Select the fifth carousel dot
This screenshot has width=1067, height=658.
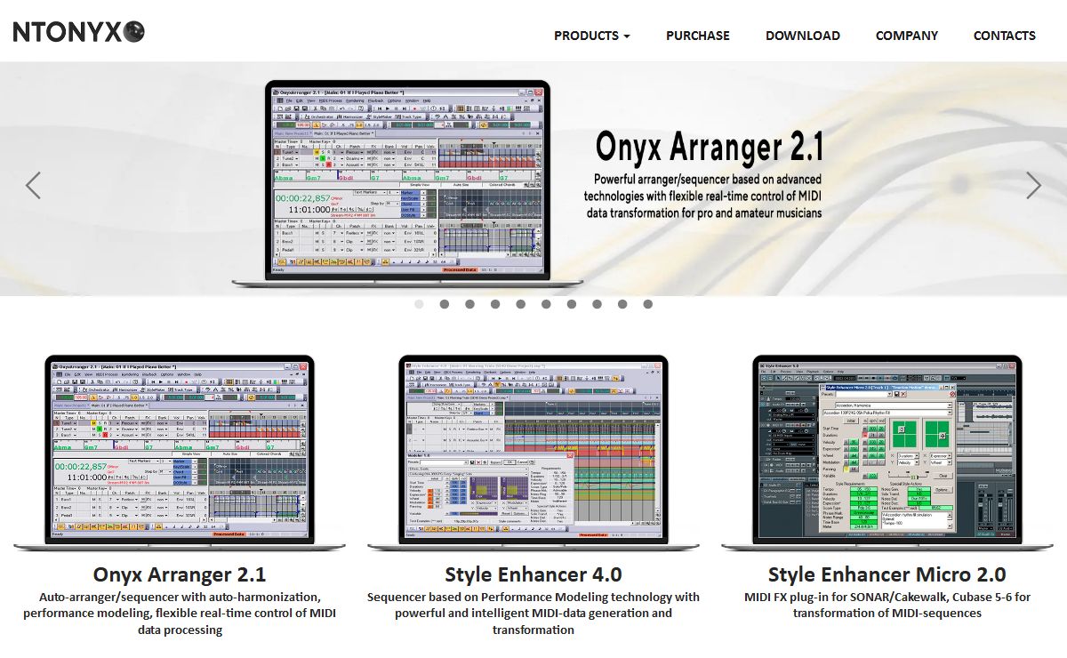521,304
